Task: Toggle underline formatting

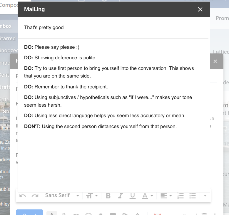Action: 133,196
